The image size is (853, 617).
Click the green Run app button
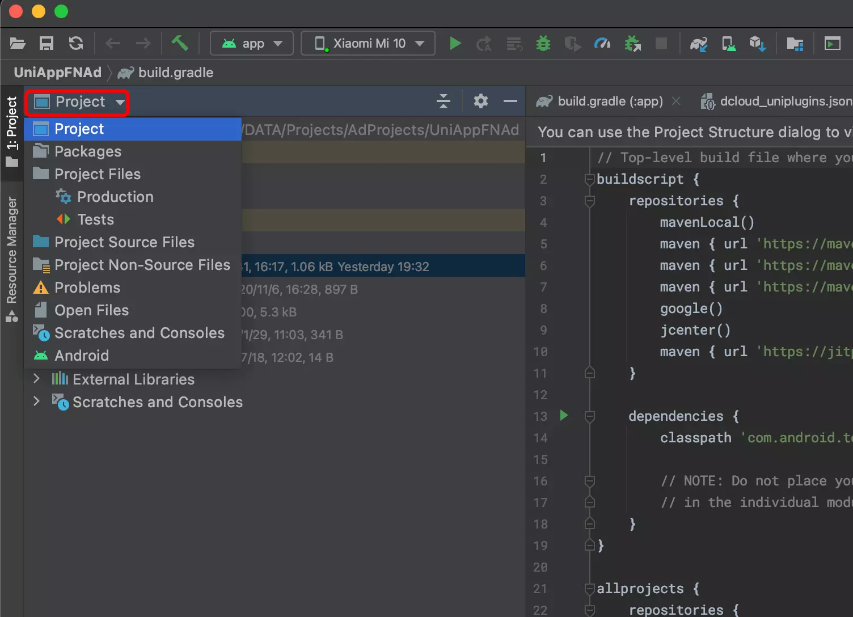tap(455, 44)
